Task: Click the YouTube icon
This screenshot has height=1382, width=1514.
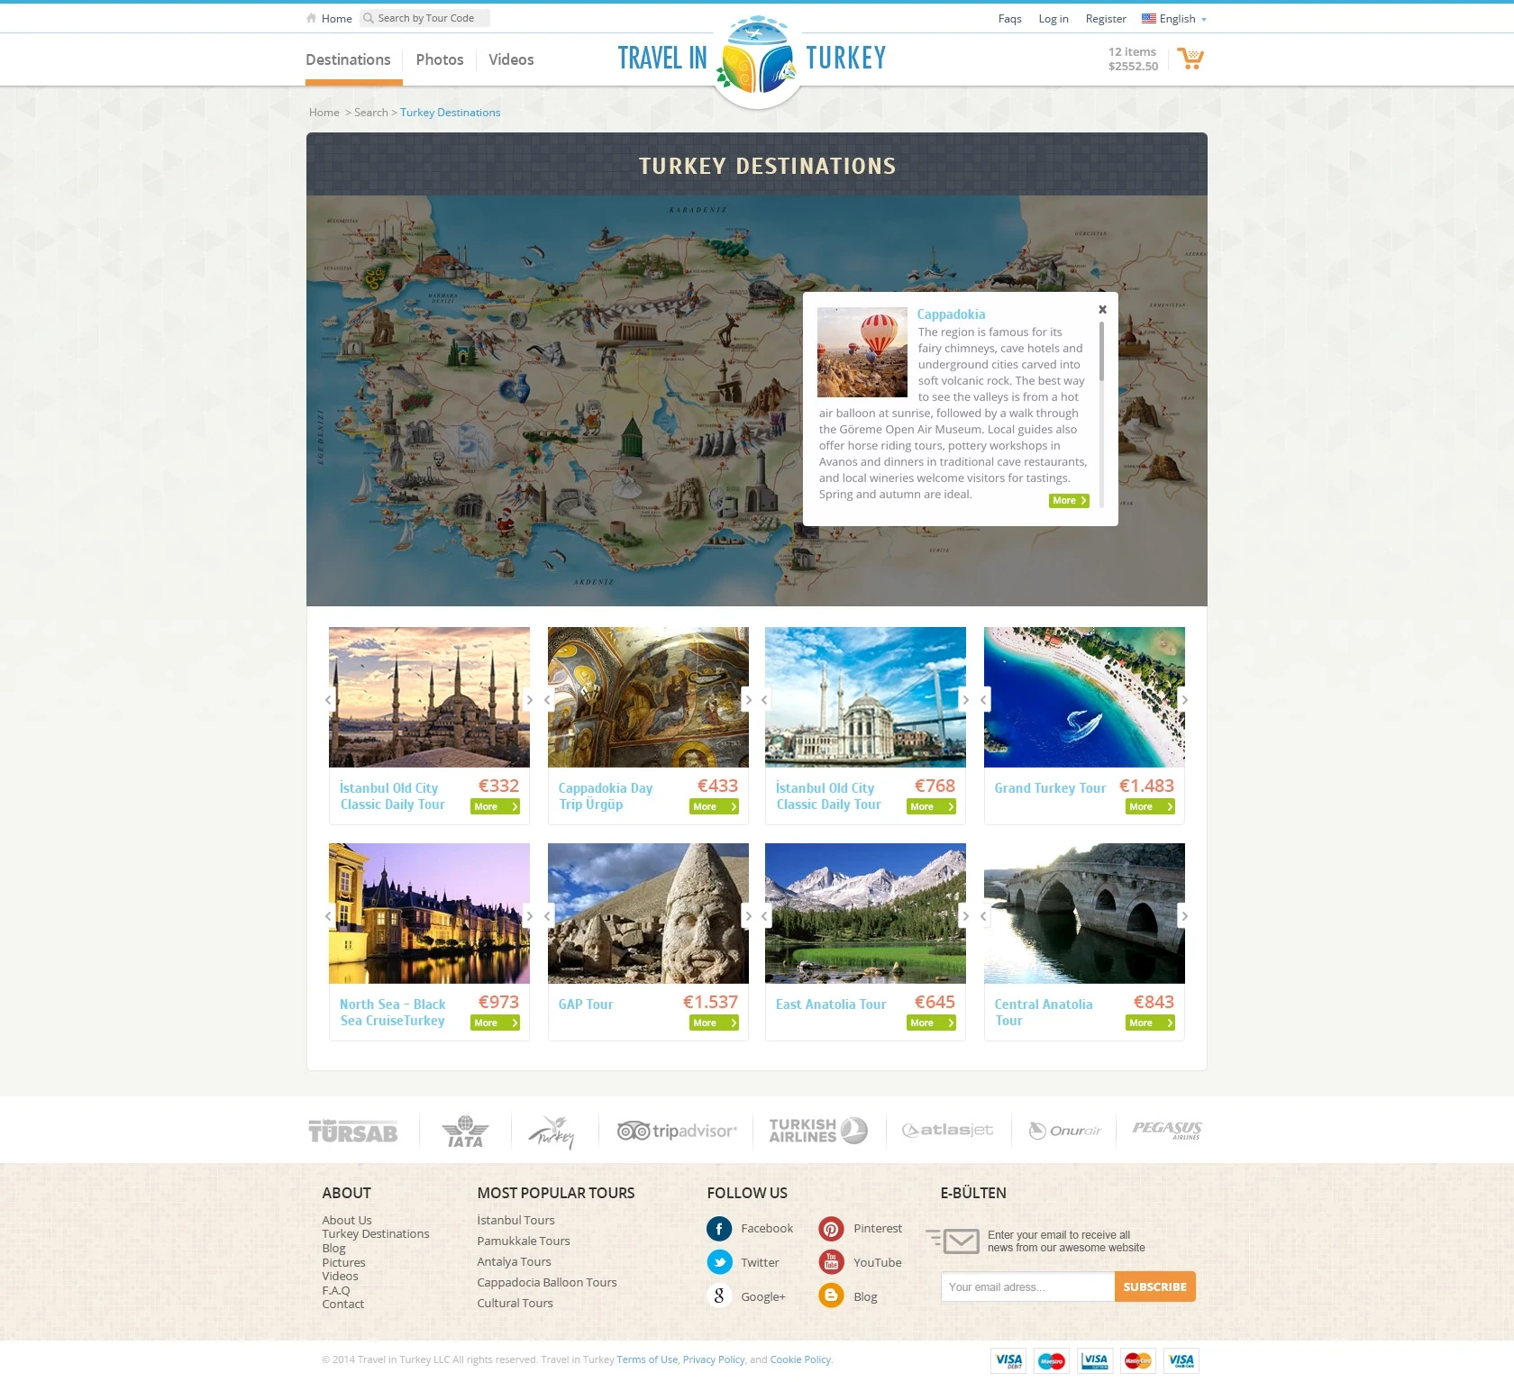Action: coord(831,1263)
